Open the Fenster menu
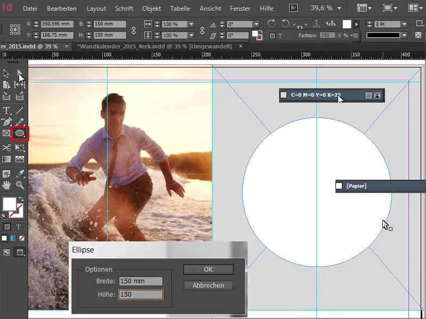Viewport: 426px width, 319px height. click(x=240, y=9)
